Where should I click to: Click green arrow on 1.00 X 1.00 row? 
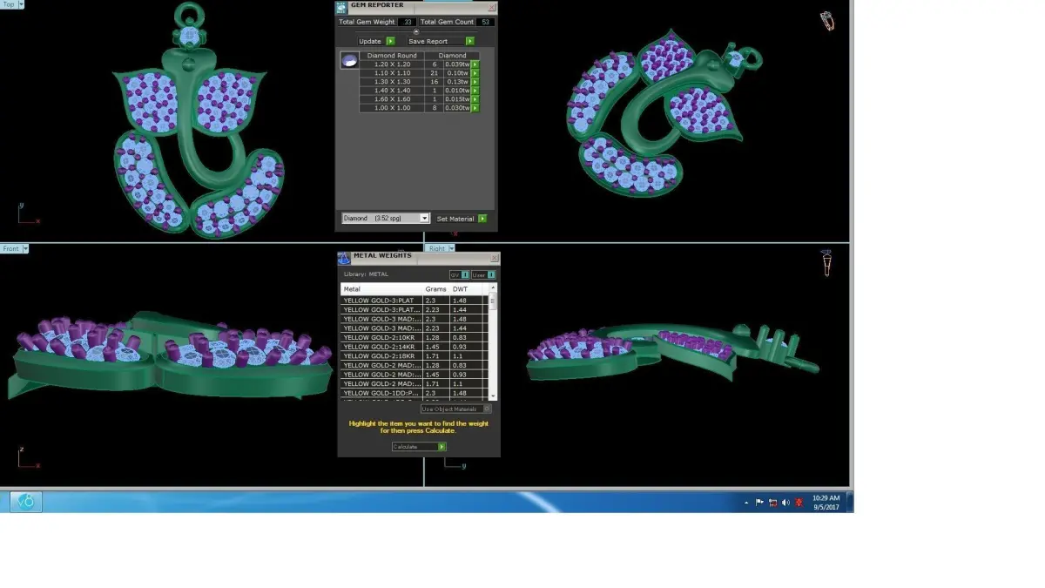coord(475,108)
